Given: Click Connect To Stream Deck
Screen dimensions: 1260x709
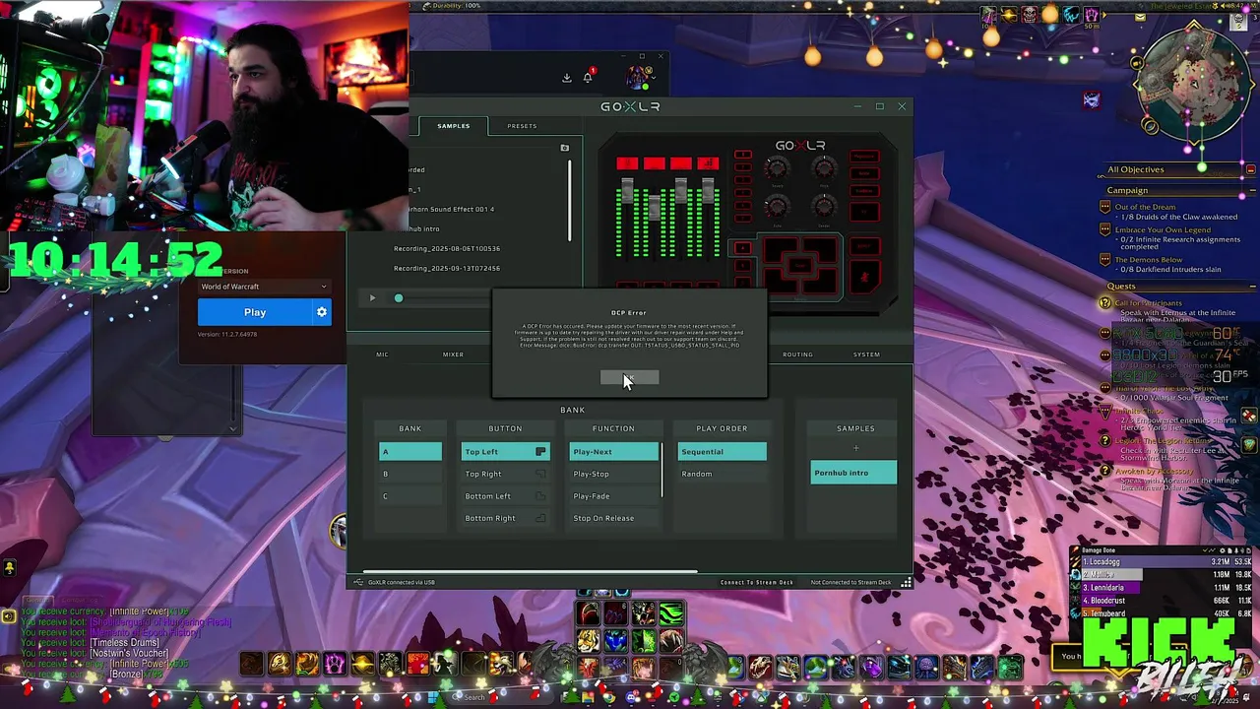Looking at the screenshot, I should tap(757, 582).
